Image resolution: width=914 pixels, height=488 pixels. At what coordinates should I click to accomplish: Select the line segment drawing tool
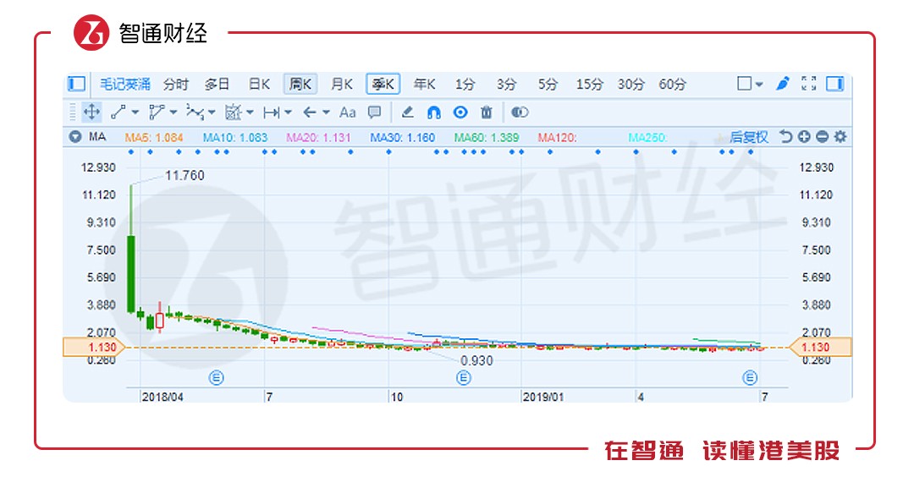pos(119,112)
